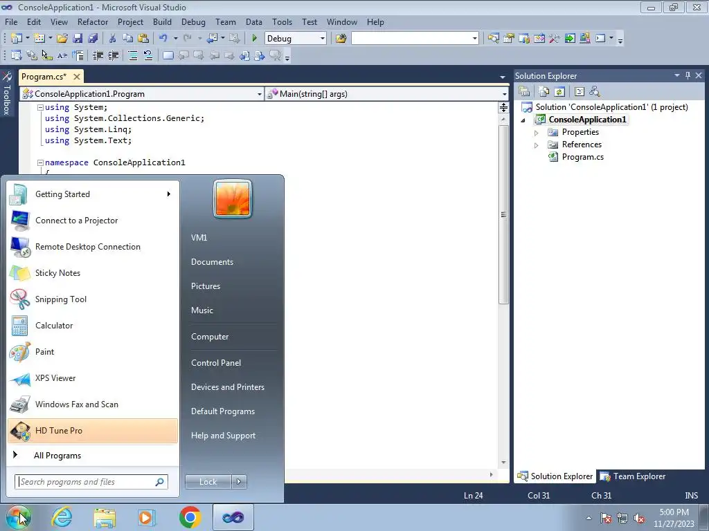This screenshot has height=531, width=709.
Task: Click View Class Diagram in Solution Explorer
Action: tap(595, 92)
